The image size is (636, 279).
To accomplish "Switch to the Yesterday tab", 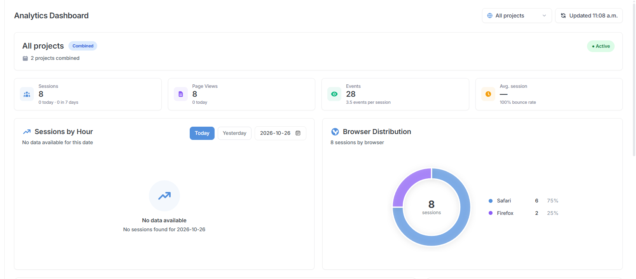I will point(234,133).
